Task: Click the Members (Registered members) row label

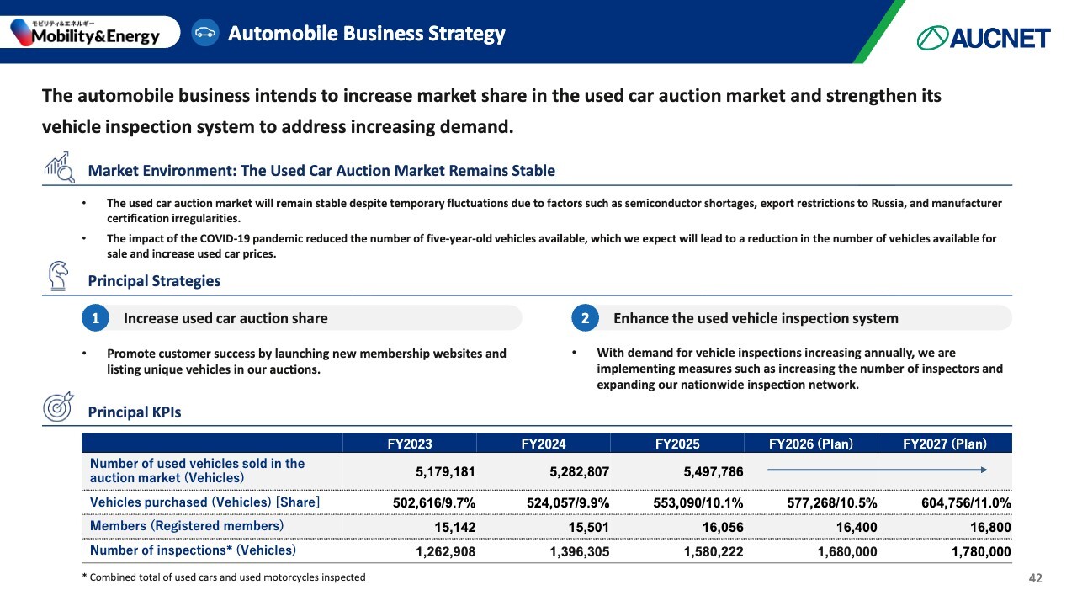Action: (187, 526)
